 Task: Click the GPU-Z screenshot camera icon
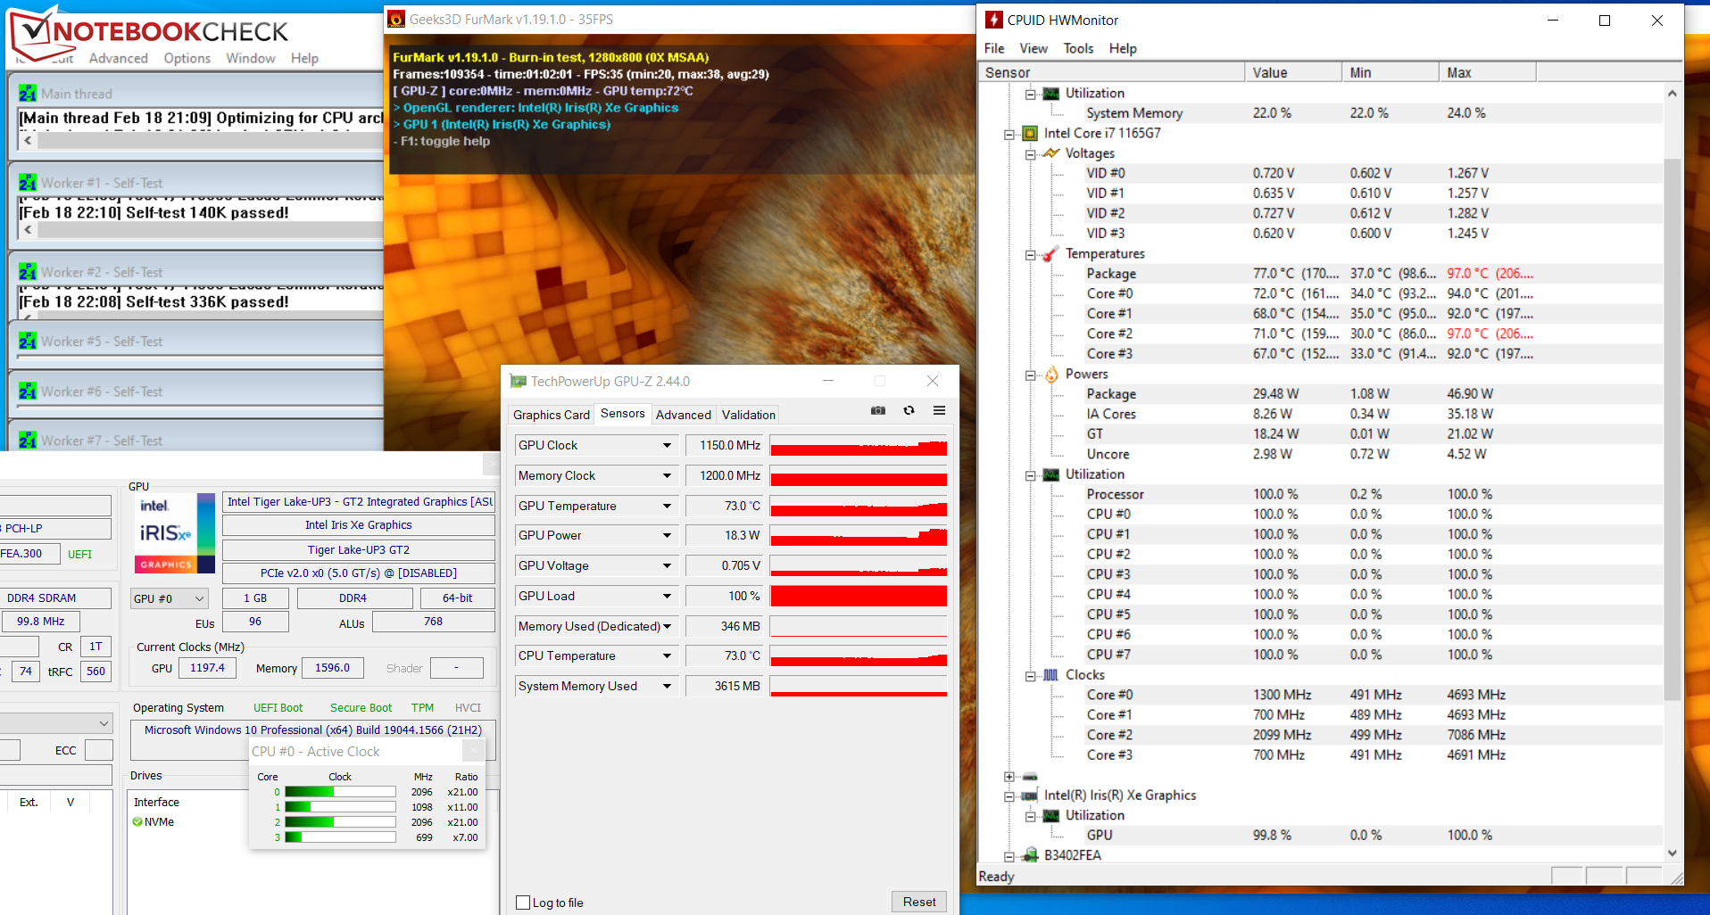pos(878,410)
